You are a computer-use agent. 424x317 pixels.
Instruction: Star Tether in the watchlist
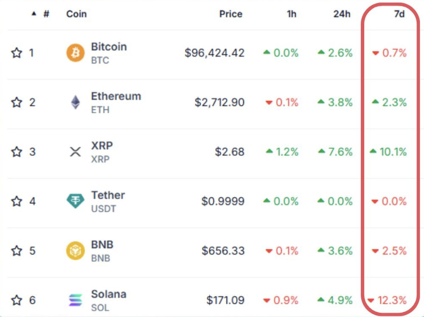click(17, 201)
